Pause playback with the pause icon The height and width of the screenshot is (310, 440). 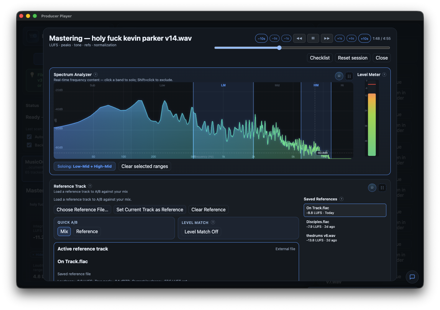click(313, 38)
